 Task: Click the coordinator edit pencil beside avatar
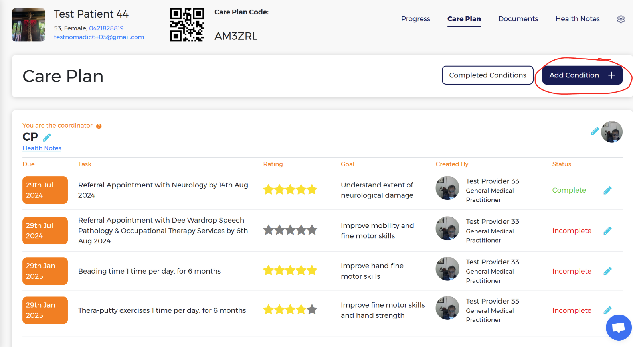595,131
